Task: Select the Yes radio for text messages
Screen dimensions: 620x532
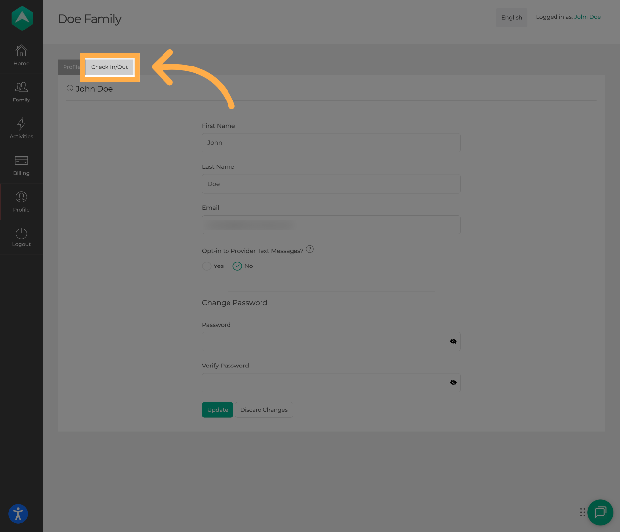Action: pyautogui.click(x=207, y=266)
